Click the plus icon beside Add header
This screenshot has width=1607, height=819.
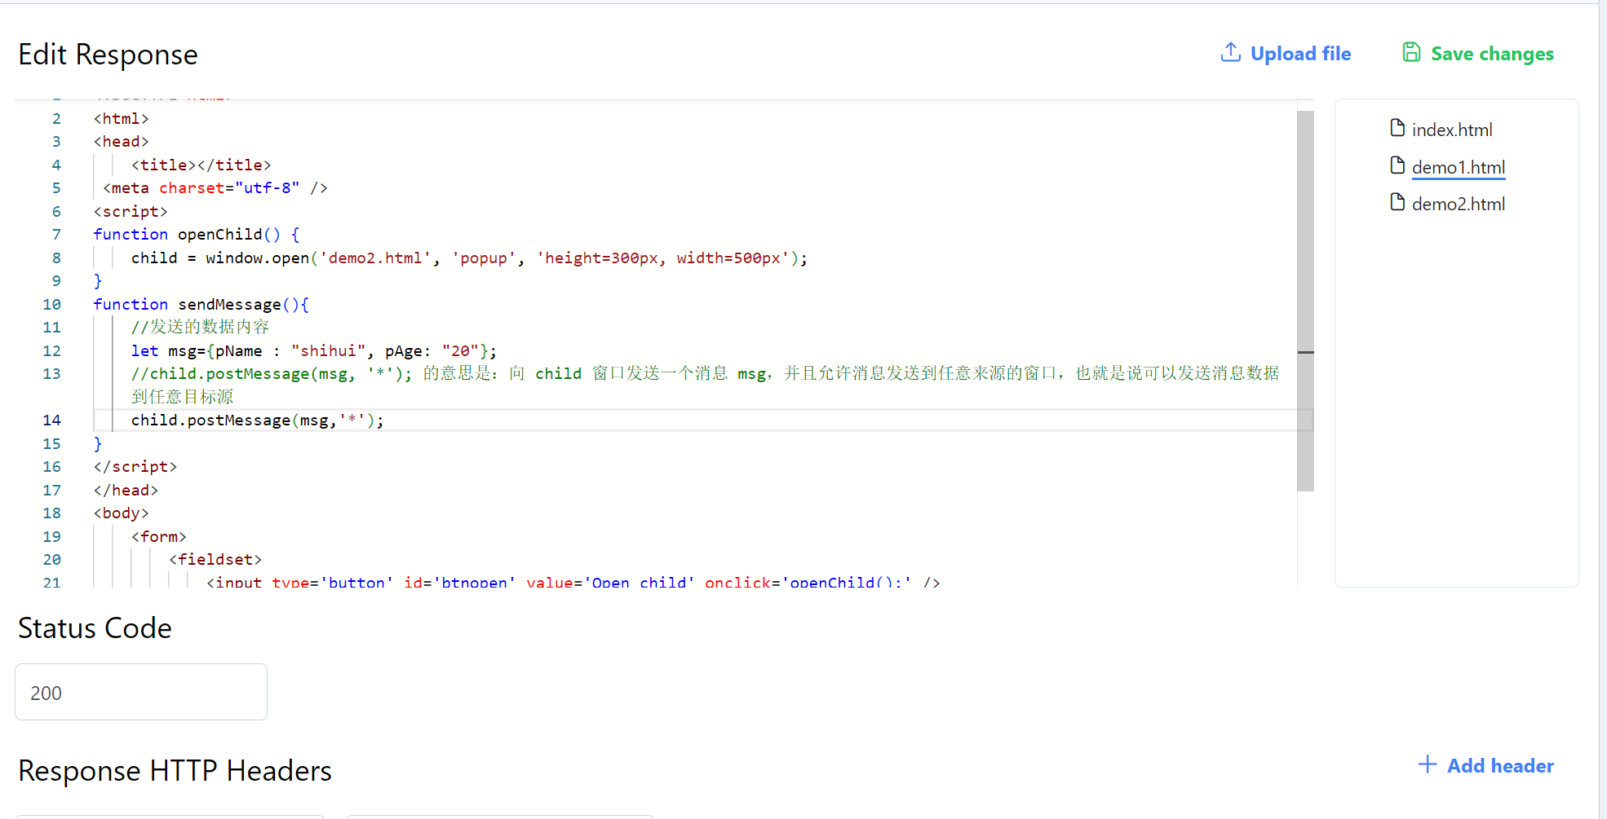tap(1427, 764)
